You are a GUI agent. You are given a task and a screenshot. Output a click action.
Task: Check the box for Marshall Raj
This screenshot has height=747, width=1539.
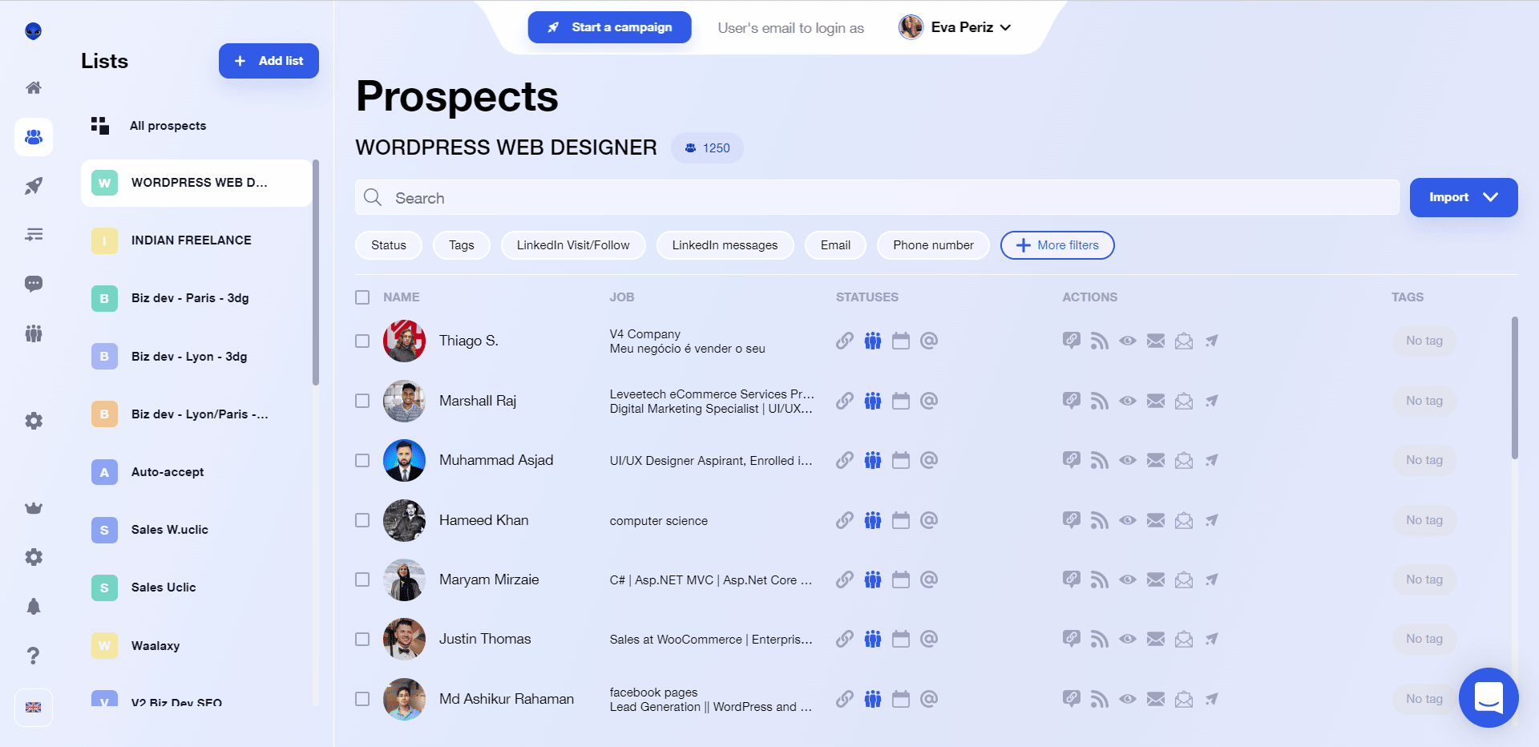(x=362, y=401)
